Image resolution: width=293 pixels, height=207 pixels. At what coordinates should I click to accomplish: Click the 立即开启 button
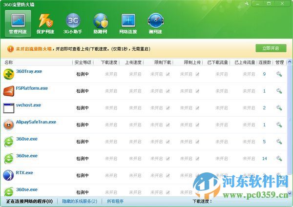pos(271,48)
